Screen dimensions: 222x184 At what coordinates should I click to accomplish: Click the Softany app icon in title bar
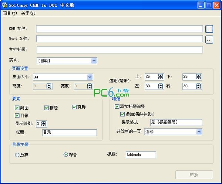tap(4, 5)
